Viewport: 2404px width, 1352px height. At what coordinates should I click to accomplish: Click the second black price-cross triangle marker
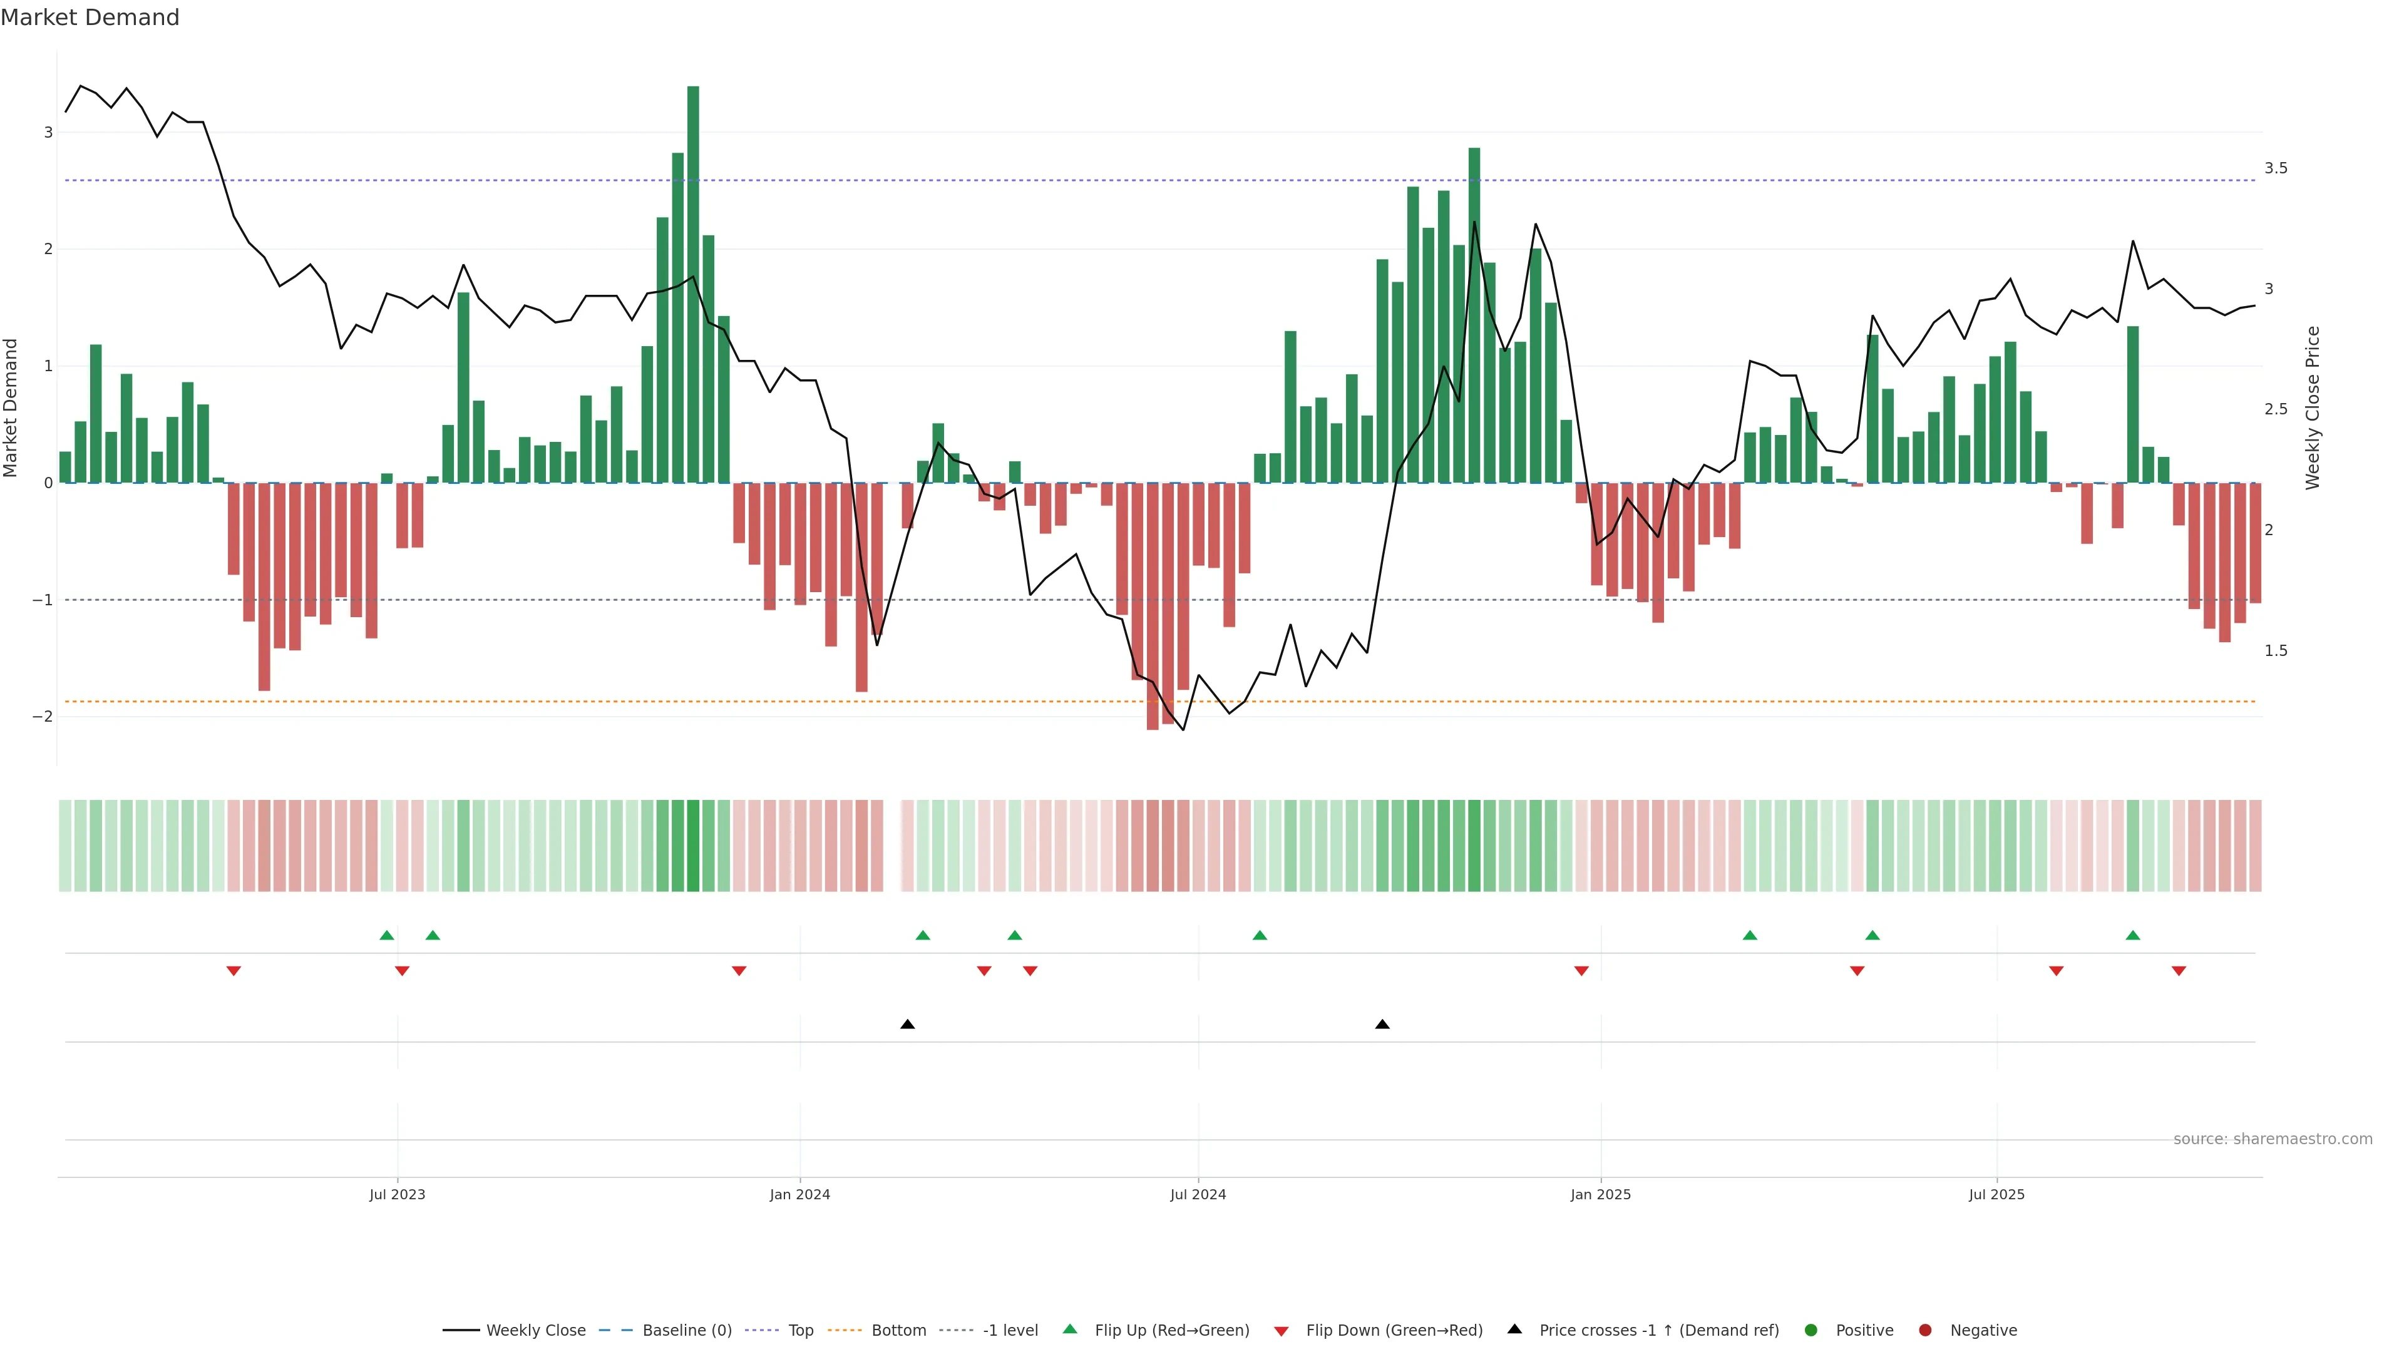1382,1025
